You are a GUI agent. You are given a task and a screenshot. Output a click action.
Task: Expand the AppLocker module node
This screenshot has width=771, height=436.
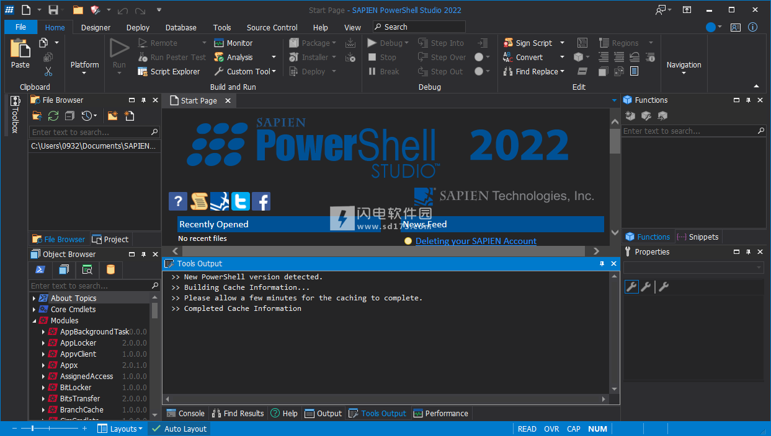[x=43, y=342]
